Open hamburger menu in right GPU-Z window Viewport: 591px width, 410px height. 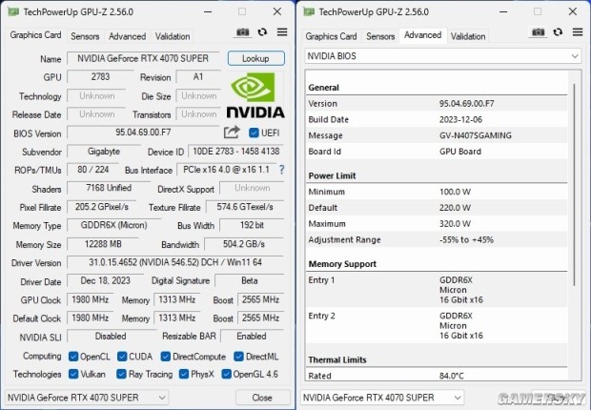[578, 32]
